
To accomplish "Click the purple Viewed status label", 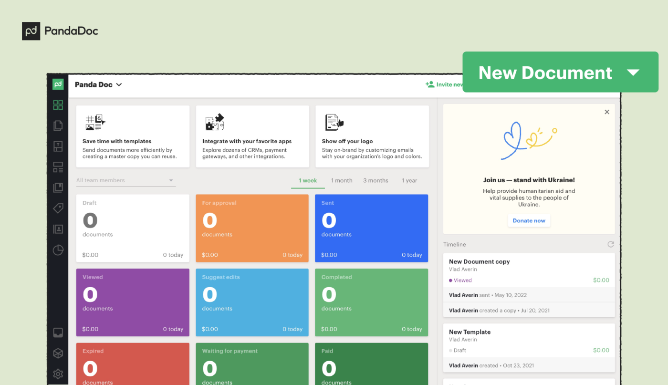I will click(460, 281).
